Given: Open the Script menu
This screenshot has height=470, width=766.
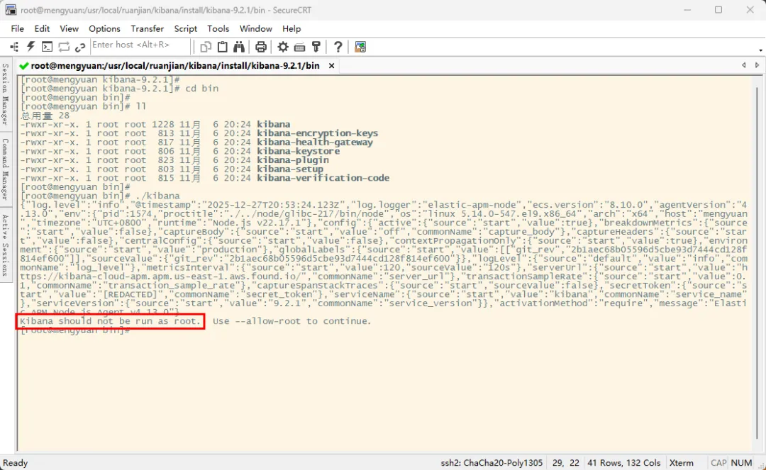Looking at the screenshot, I should click(186, 29).
